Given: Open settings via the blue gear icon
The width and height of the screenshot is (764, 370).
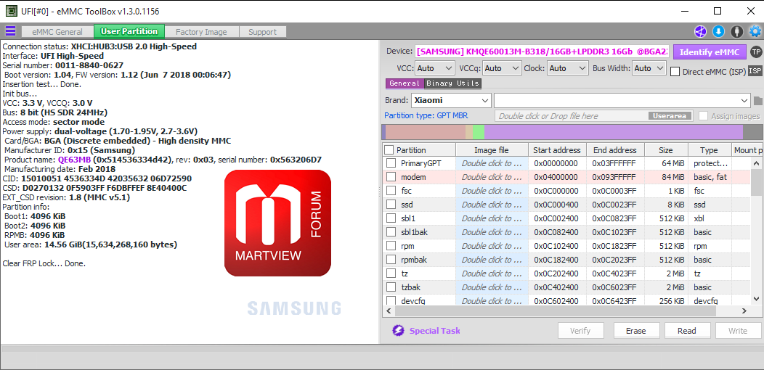Looking at the screenshot, I should (755, 32).
